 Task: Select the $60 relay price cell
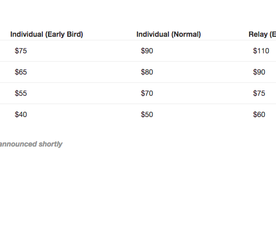[x=259, y=114]
